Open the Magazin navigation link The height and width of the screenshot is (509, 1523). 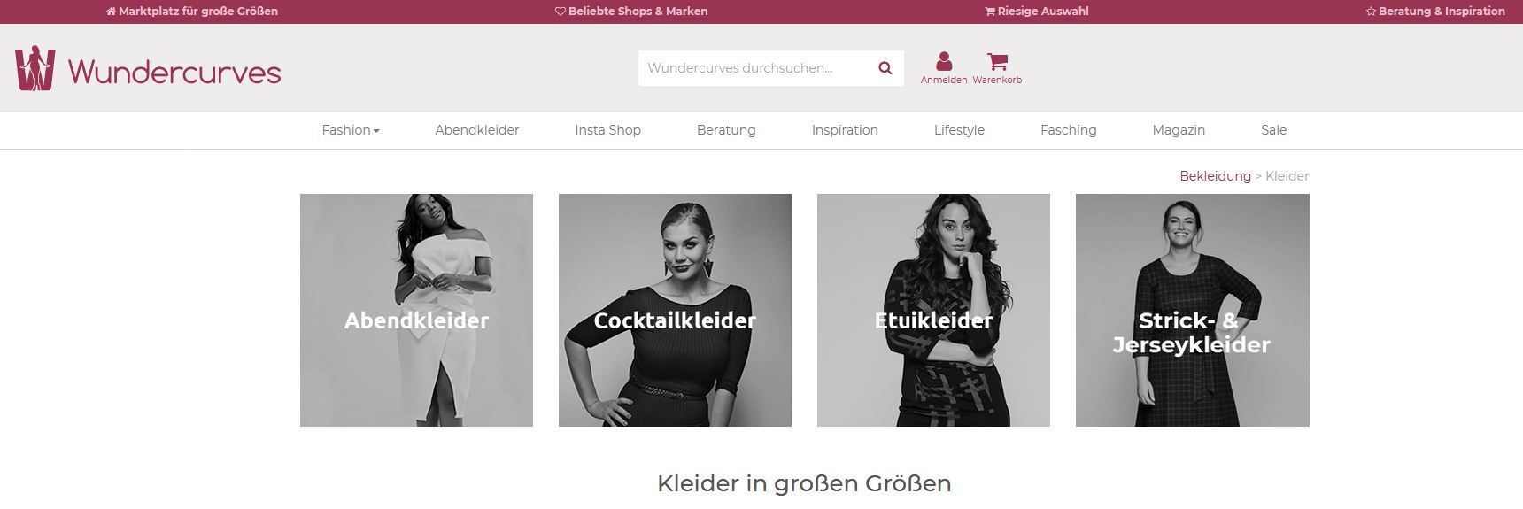click(x=1179, y=130)
